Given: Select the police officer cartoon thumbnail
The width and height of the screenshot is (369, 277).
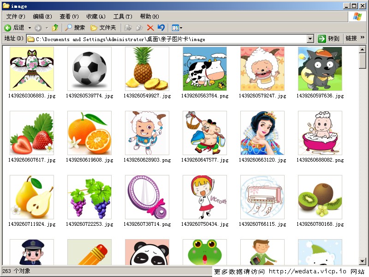Looking at the screenshot, I should (x=32, y=252).
